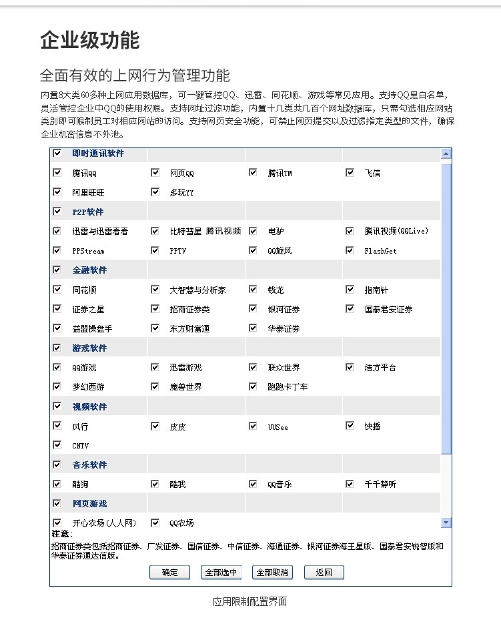501x620 pixels.
Task: Toggle the QQ音乐 checkbox
Action: click(253, 484)
